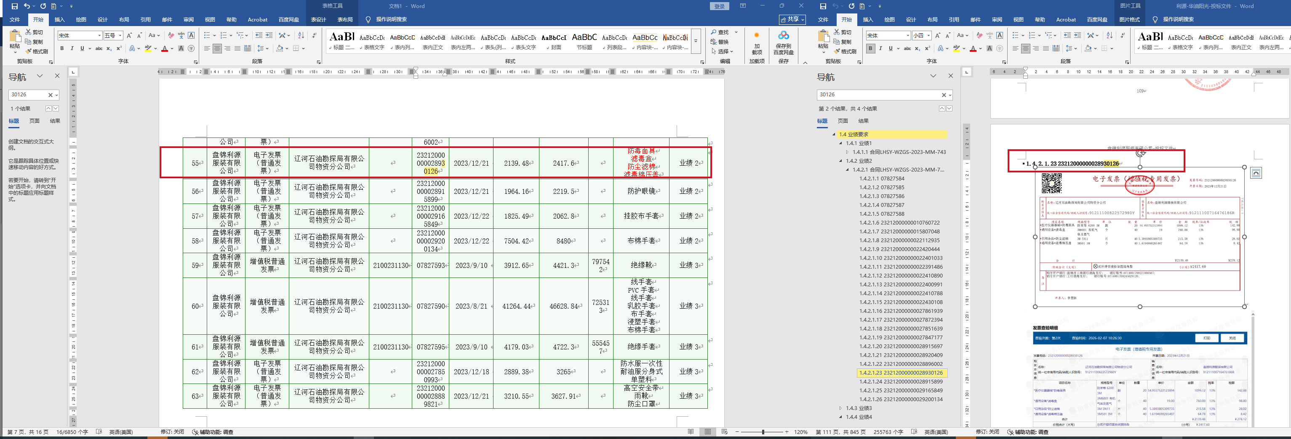Show paragraph marks in 投标文件 ribbon
This screenshot has width=1291, height=439.
click(1123, 36)
